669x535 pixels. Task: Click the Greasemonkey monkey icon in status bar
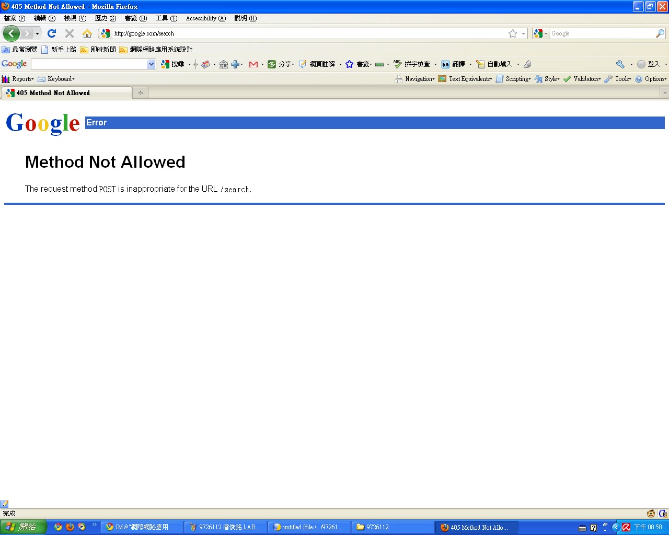[651, 514]
